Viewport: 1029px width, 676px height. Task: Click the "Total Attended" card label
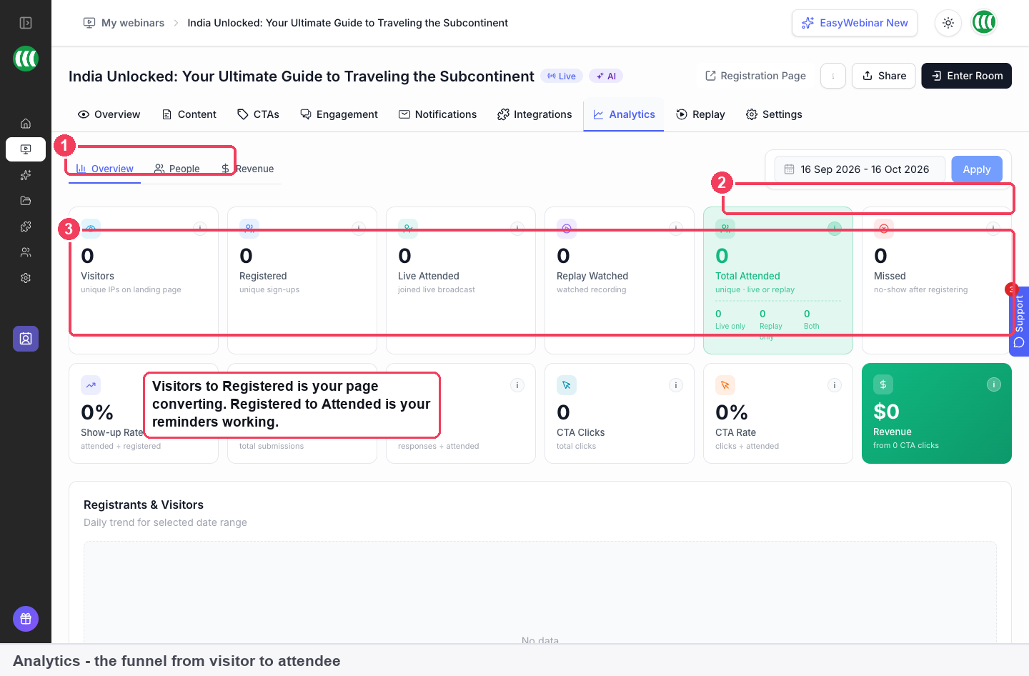[x=747, y=276]
